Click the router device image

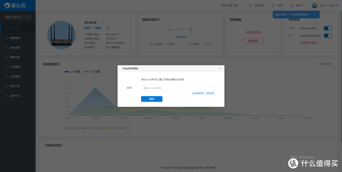click(61, 35)
